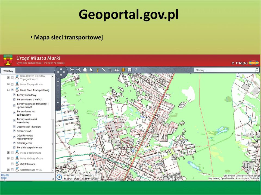Click the minus on zoom slider
The height and width of the screenshot is (195, 261).
point(58,108)
